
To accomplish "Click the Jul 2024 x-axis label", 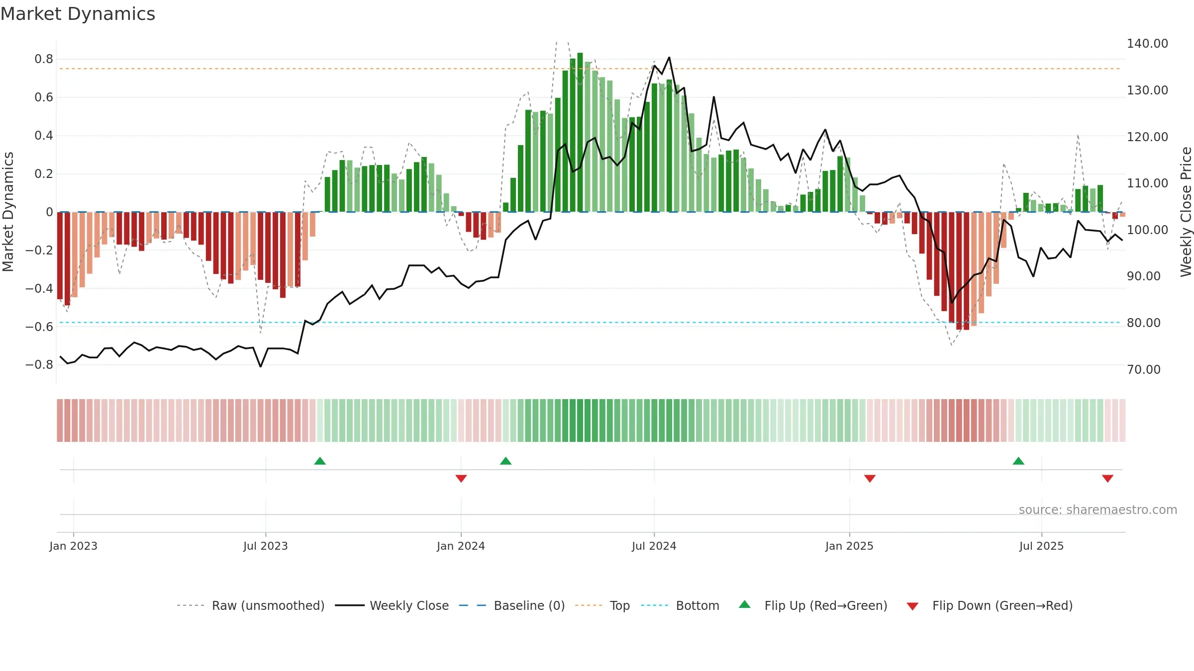I will (654, 546).
